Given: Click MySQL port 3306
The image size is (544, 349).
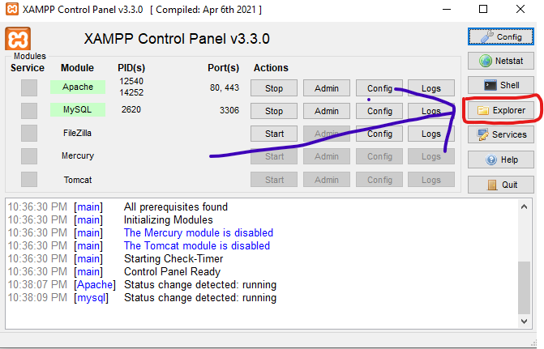Looking at the screenshot, I should point(229,111).
